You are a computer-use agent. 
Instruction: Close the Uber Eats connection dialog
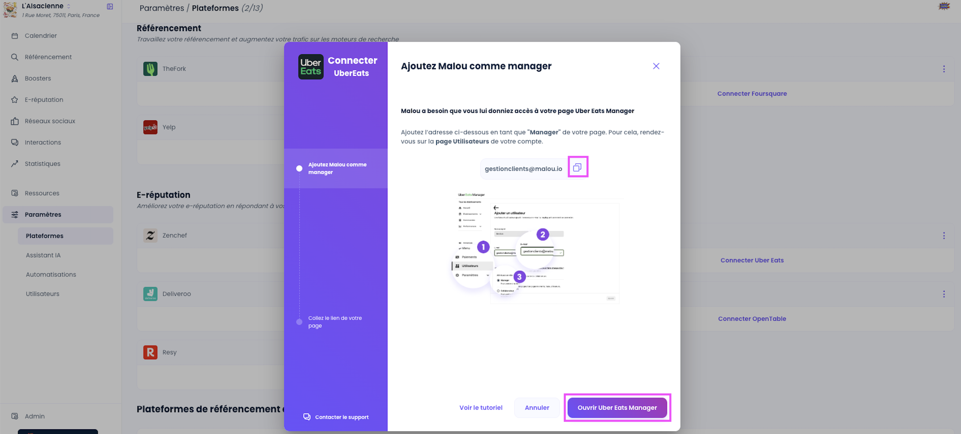point(656,66)
